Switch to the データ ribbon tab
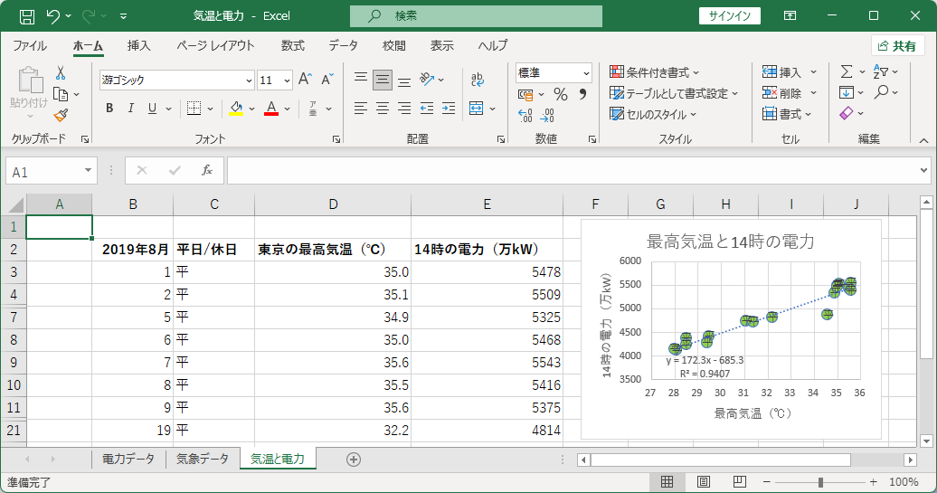 [343, 46]
